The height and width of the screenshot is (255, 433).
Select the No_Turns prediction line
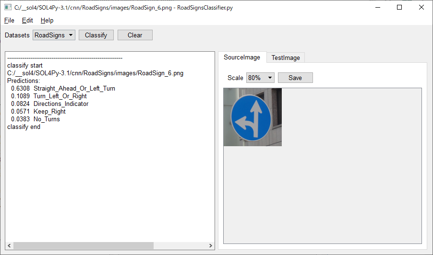[x=36, y=119]
